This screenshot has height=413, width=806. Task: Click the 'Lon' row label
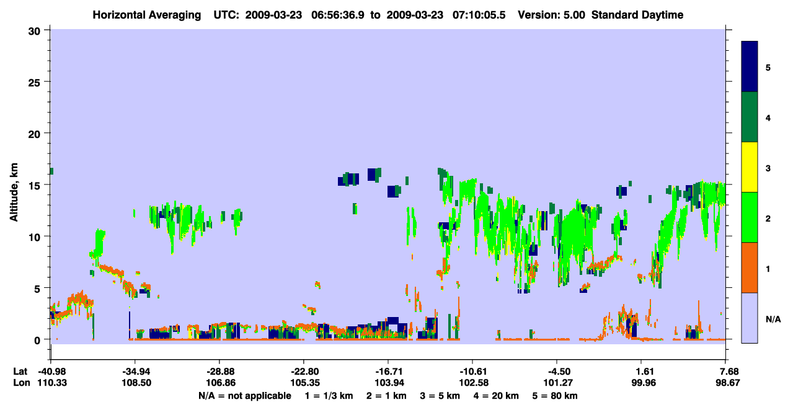[21, 383]
